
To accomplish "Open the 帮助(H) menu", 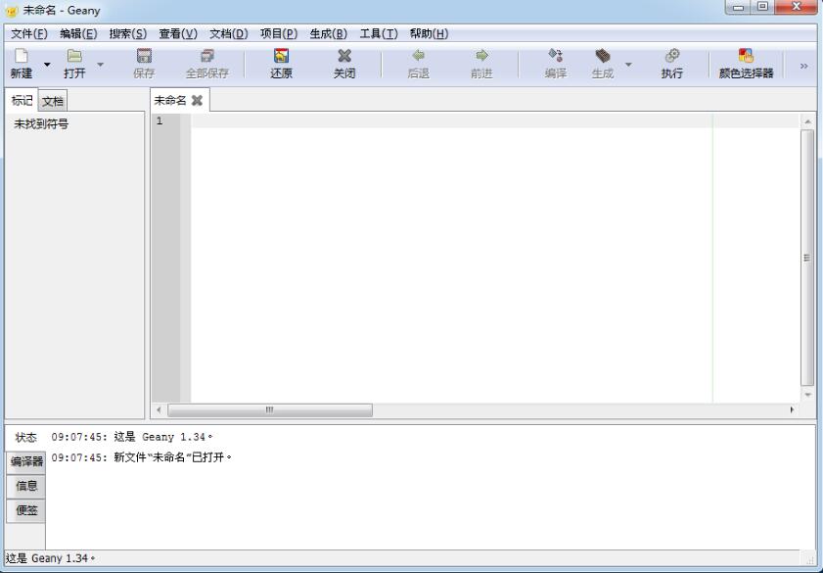I will point(429,33).
